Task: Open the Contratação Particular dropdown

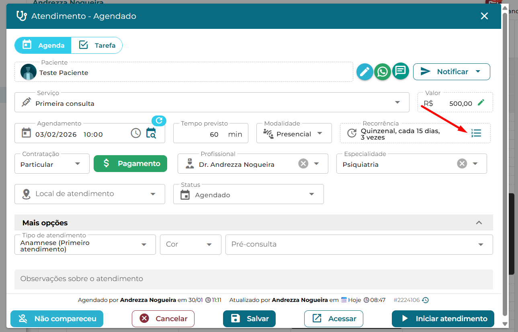Action: point(52,164)
